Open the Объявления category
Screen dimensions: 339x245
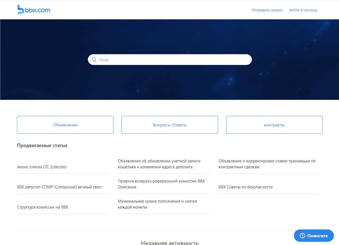65,125
